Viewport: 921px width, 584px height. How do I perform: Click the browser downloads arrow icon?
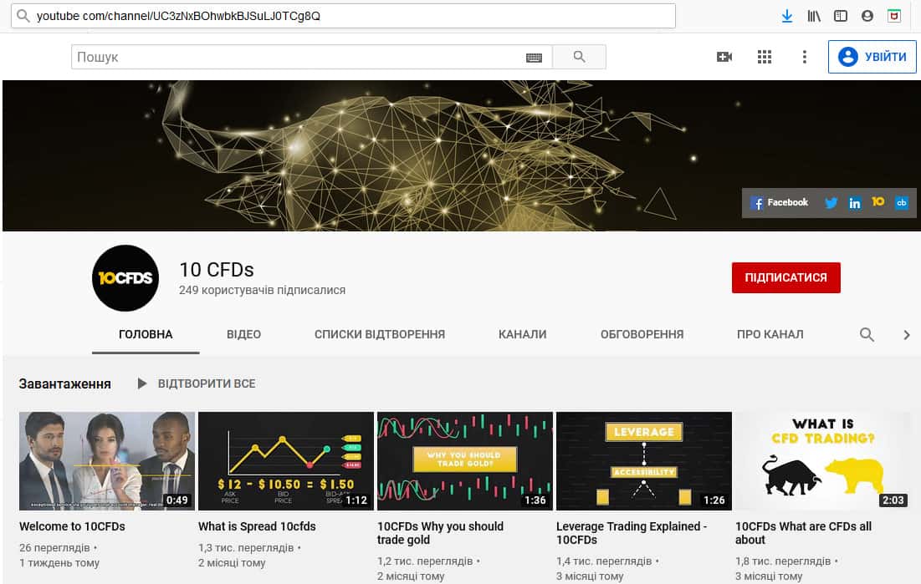pyautogui.click(x=787, y=16)
